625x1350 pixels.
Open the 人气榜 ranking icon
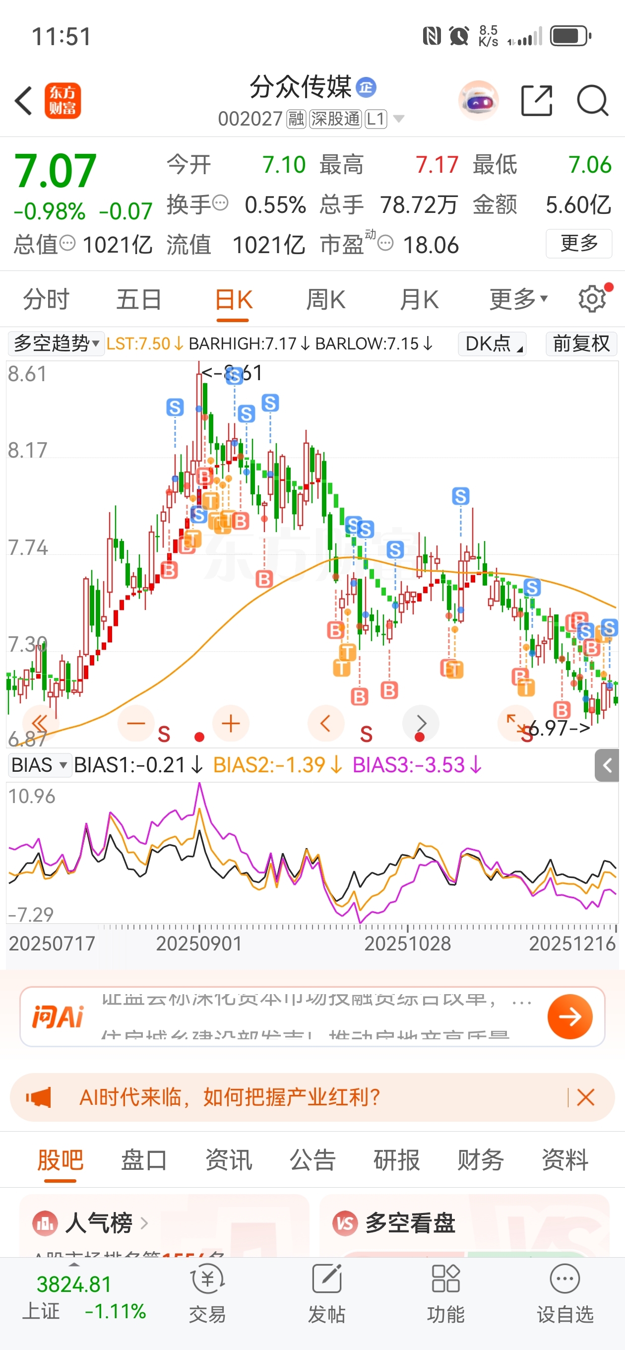(46, 1223)
